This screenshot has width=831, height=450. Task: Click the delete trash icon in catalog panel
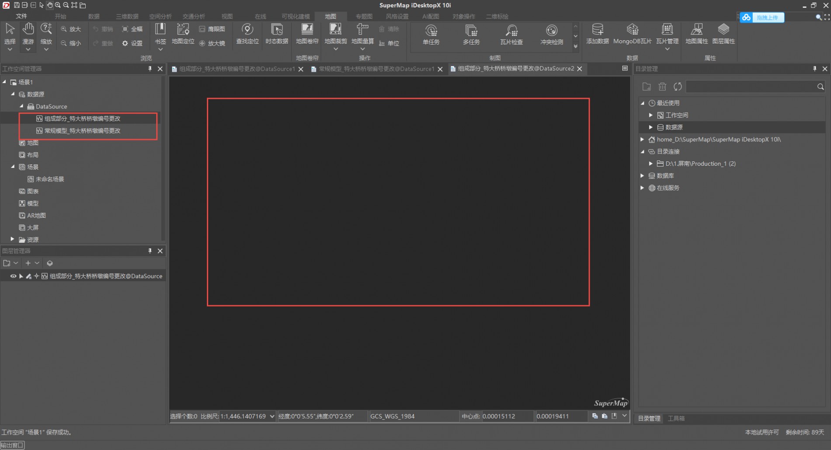(662, 87)
